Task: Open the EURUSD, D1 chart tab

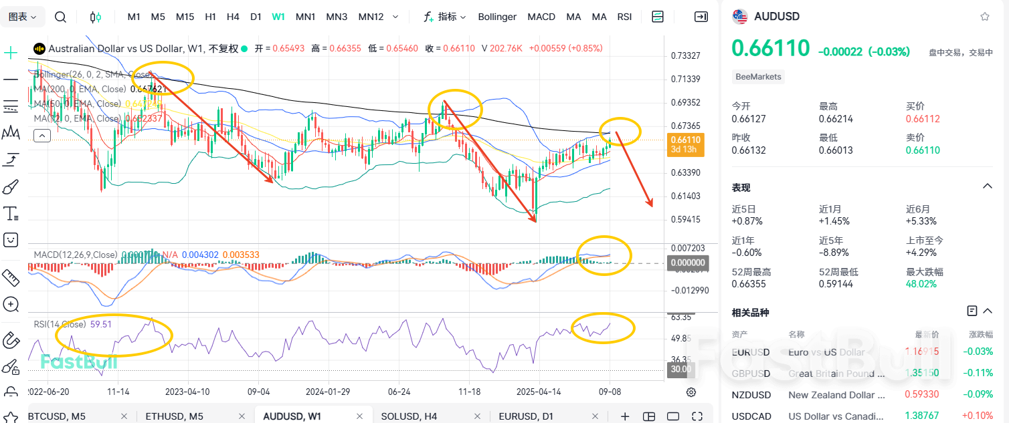Action: (527, 416)
